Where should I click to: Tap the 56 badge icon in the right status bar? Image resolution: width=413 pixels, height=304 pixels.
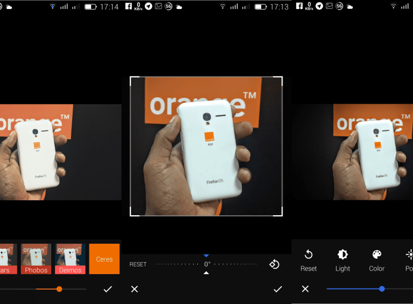pyautogui.click(x=339, y=7)
